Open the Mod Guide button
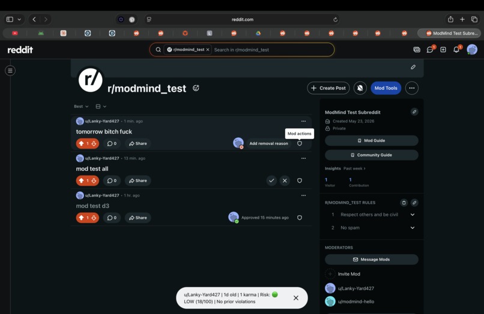Viewport: 484px width, 314px height. click(372, 140)
